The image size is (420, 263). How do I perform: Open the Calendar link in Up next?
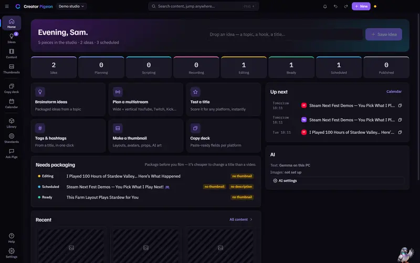click(x=394, y=91)
